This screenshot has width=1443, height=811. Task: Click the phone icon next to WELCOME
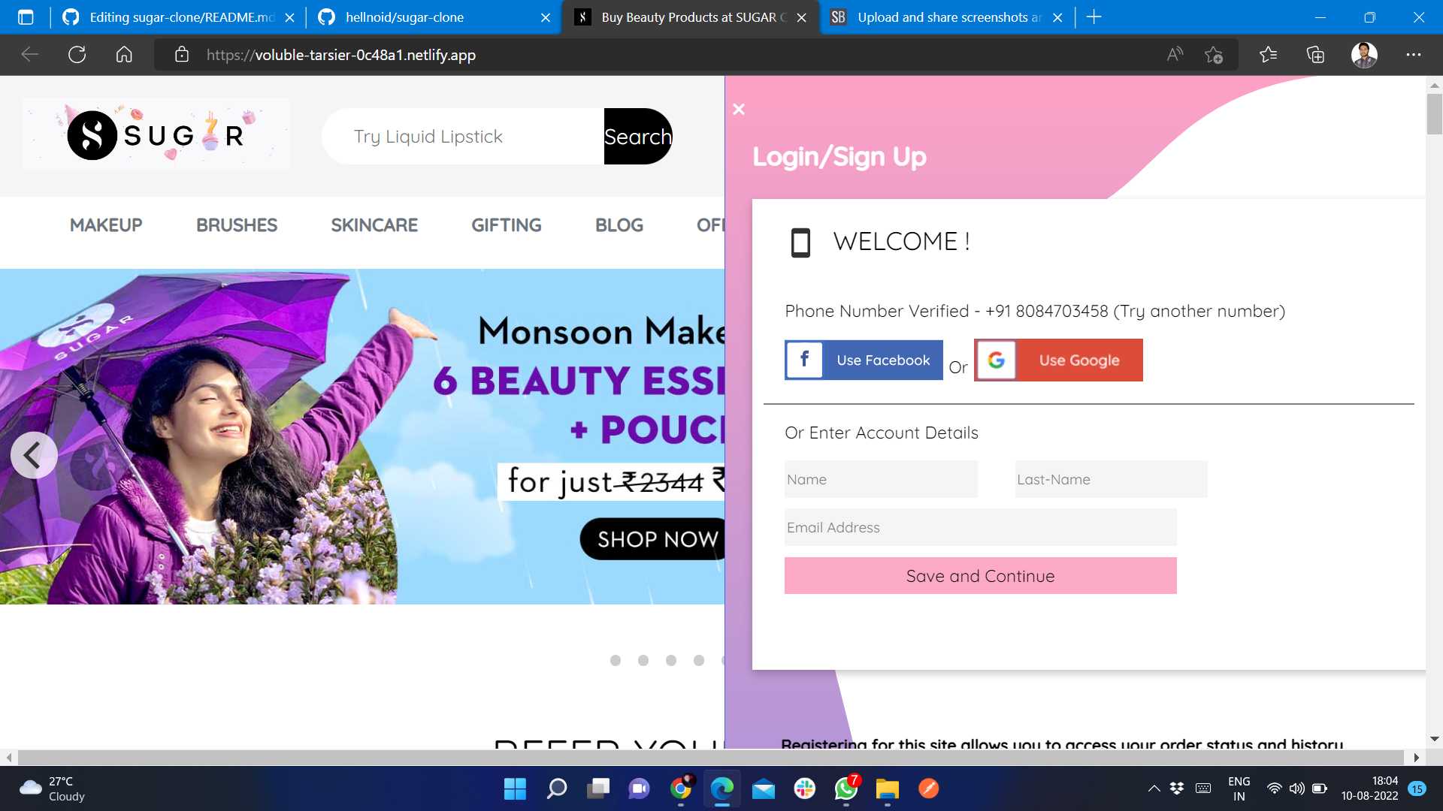click(x=800, y=240)
